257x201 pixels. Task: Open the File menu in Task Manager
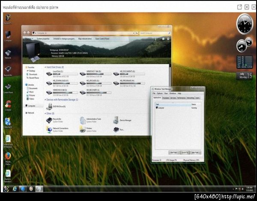click(x=154, y=93)
